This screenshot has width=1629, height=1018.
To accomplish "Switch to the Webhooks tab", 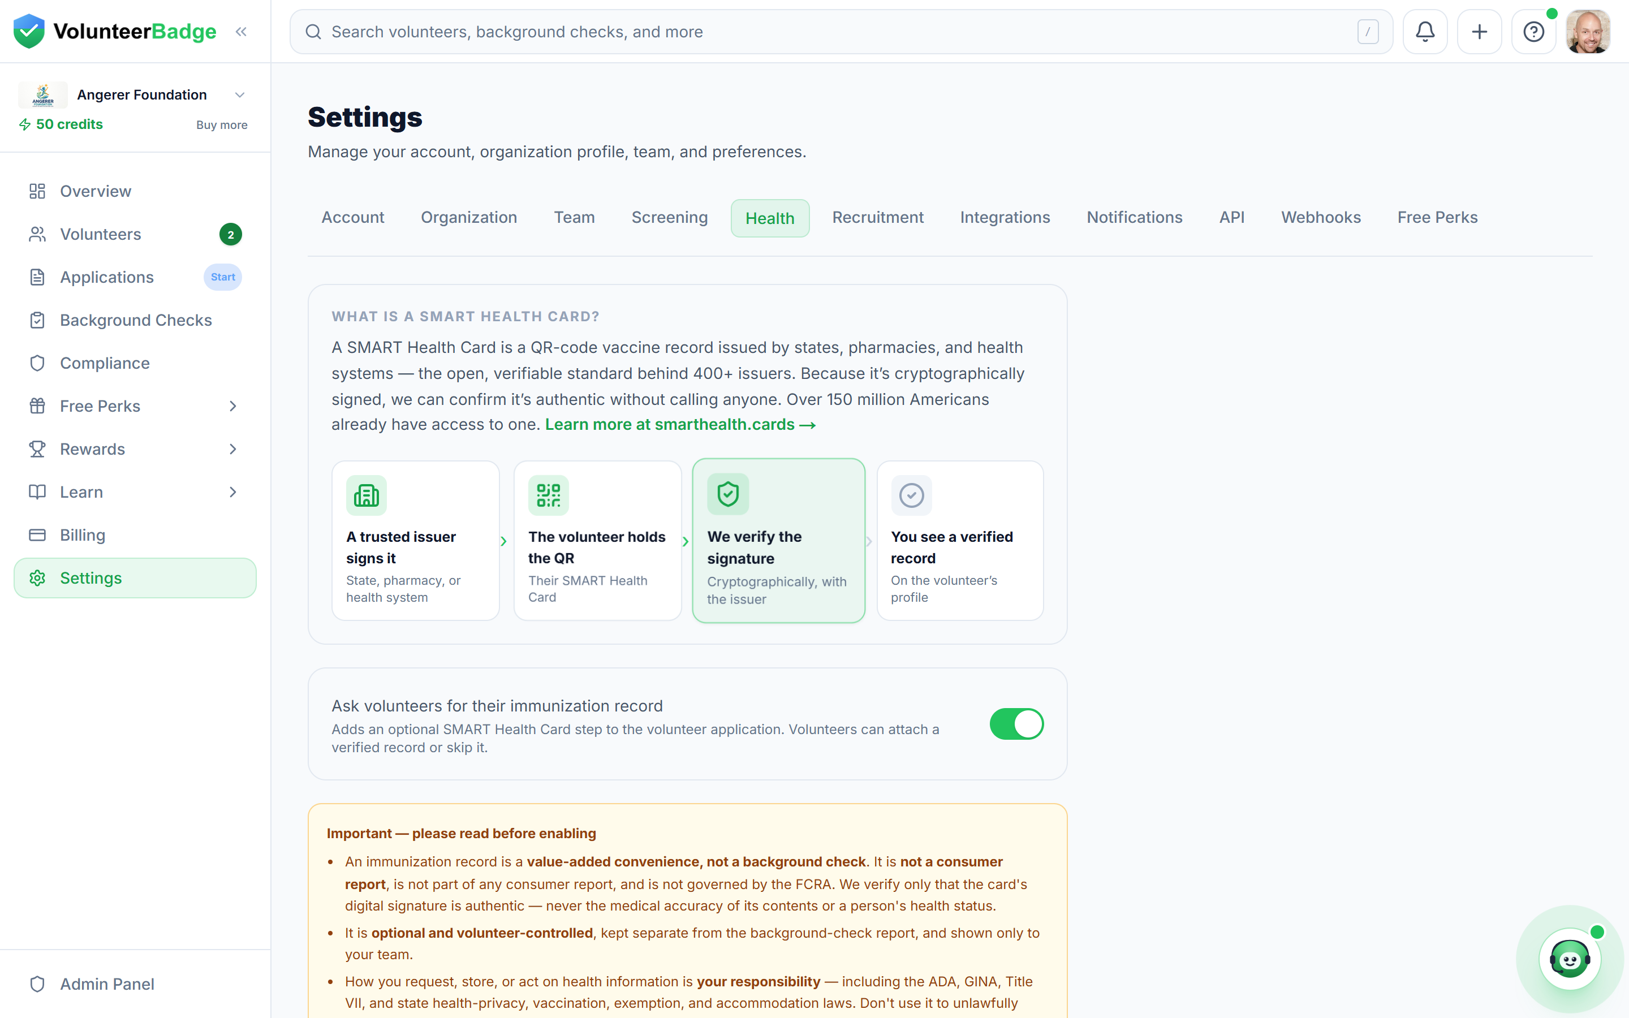I will click(1321, 218).
